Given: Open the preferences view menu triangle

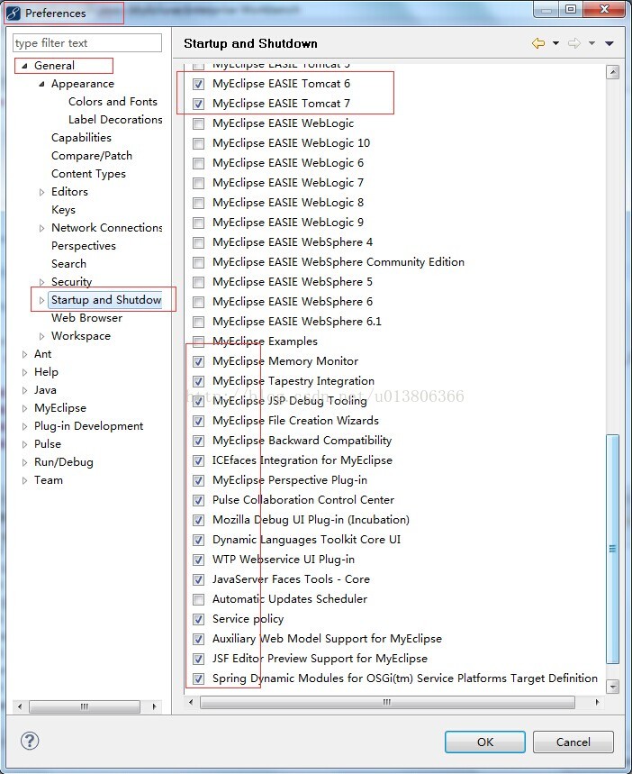Looking at the screenshot, I should (x=609, y=43).
